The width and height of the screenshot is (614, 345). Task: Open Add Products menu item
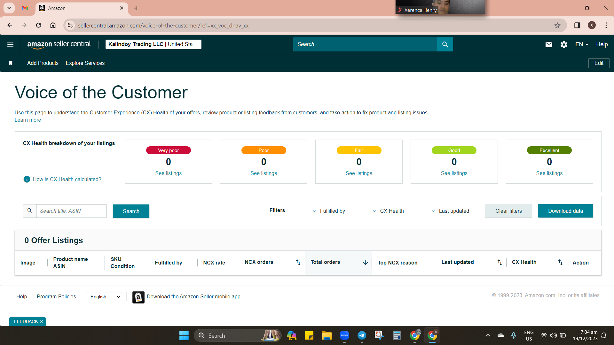pyautogui.click(x=43, y=63)
